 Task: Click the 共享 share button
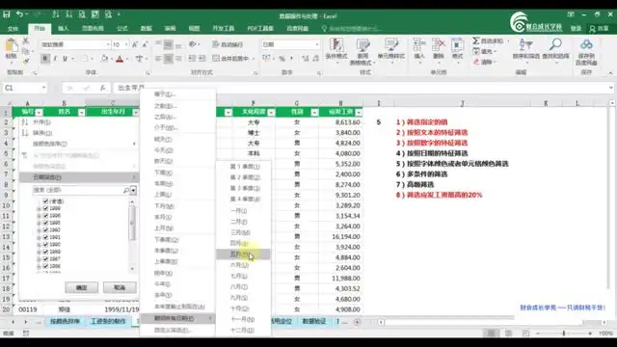pyautogui.click(x=599, y=28)
